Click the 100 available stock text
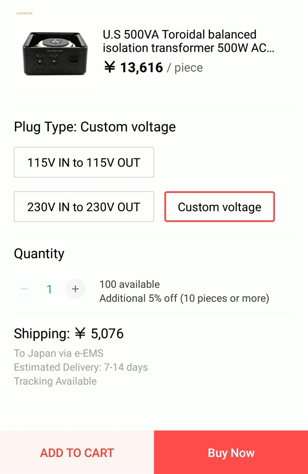Screen dimensions: 308x474 coord(130,284)
